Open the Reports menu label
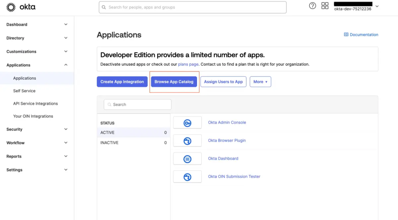398x220 pixels. tap(14, 156)
